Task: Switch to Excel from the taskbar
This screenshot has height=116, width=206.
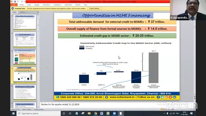Action: click(x=108, y=113)
